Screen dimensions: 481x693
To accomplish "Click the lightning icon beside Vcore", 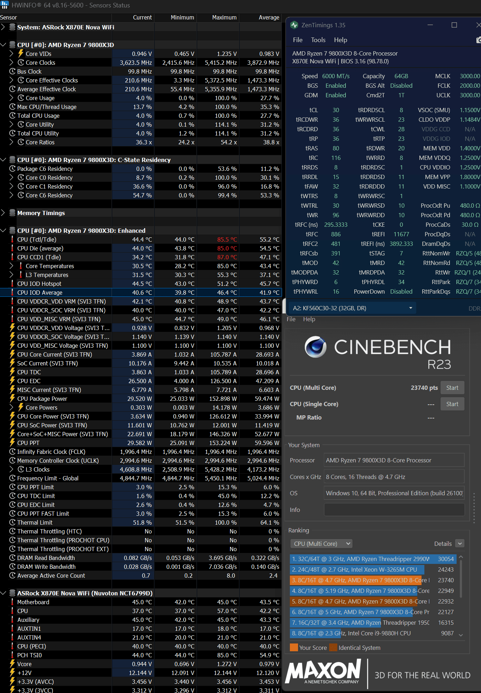I will 12,664.
